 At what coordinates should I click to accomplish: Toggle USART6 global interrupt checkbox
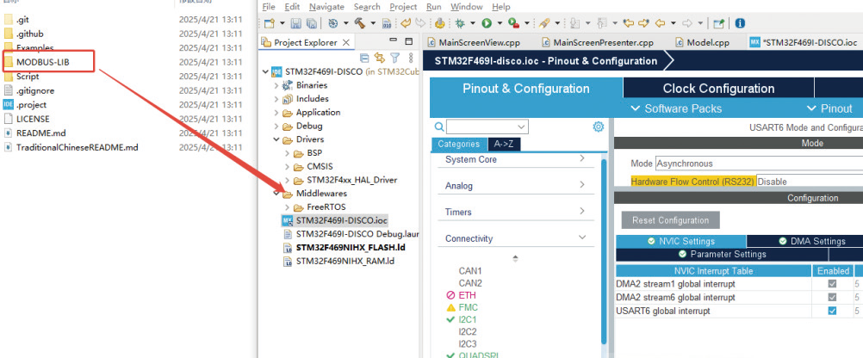coord(832,311)
